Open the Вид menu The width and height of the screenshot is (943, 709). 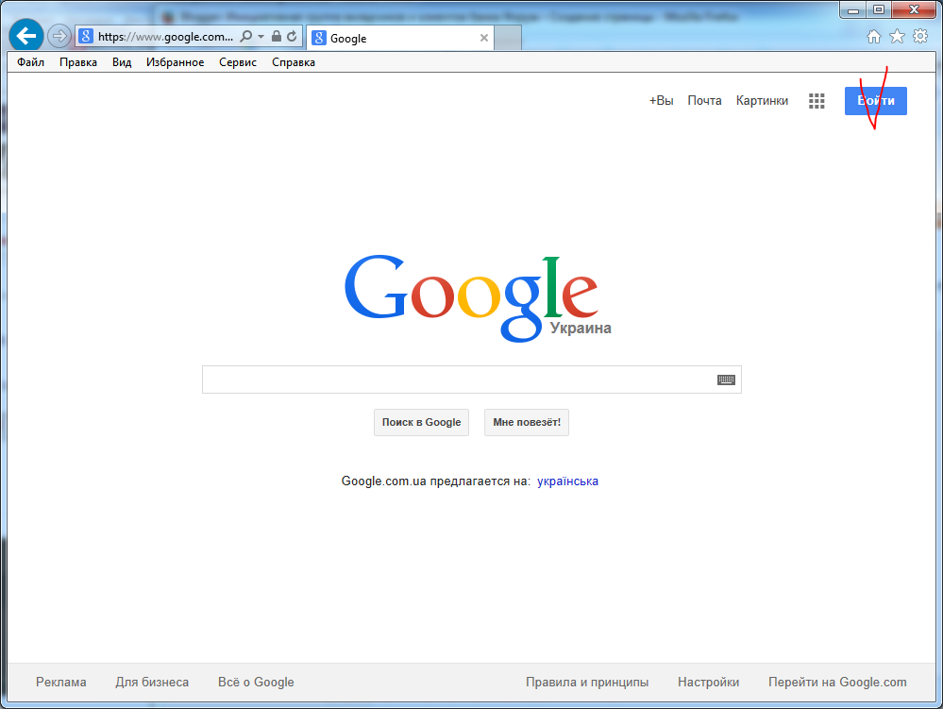pos(122,62)
